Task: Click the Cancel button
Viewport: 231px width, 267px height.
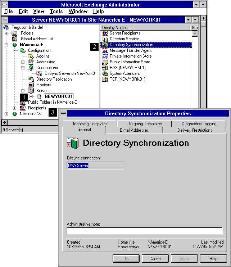Action: click(x=155, y=259)
